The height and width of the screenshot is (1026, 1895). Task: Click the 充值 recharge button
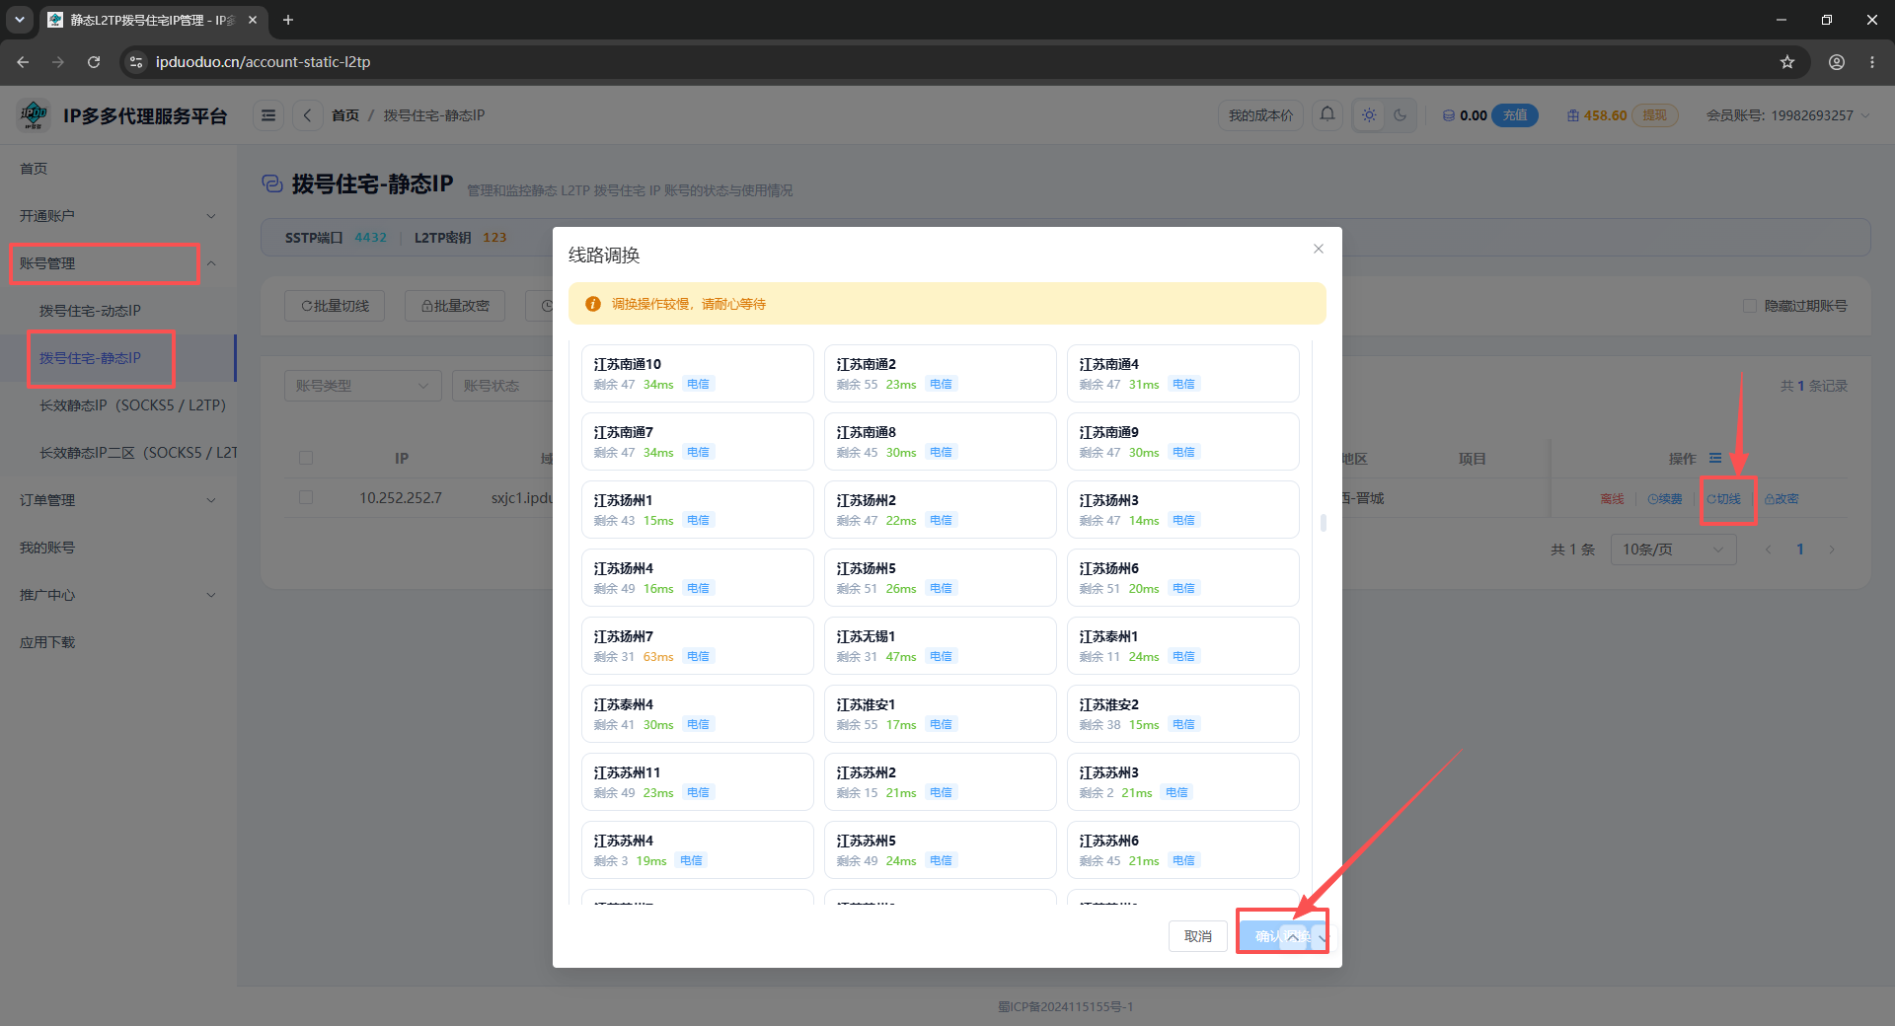tap(1515, 115)
